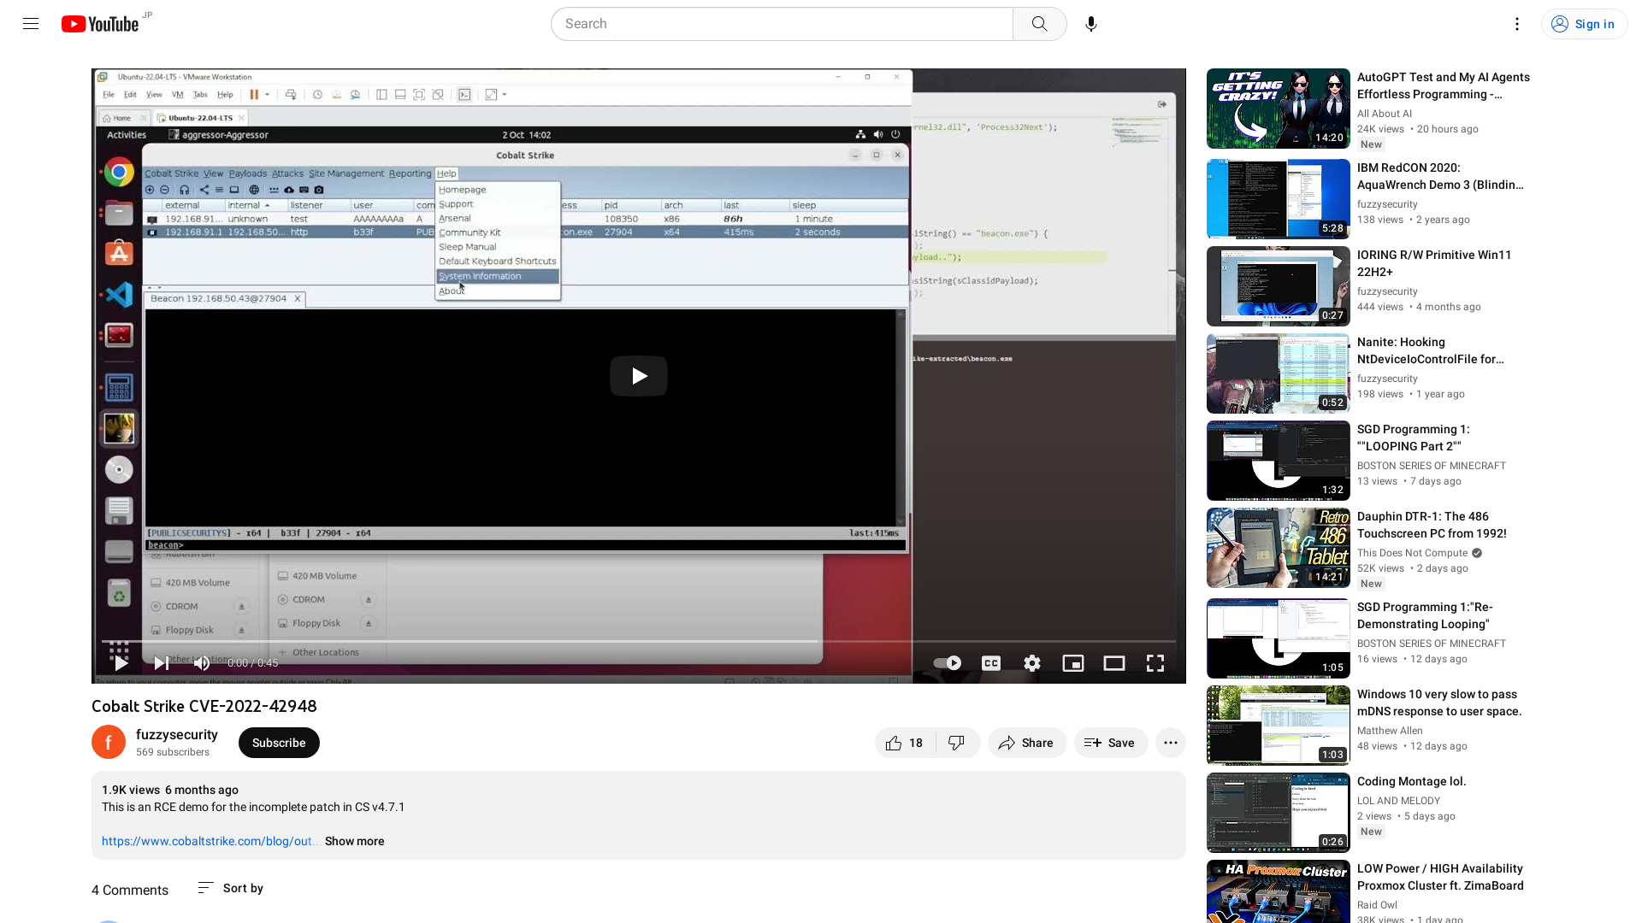Open the miniplayer from the player controls
Image resolution: width=1642 pixels, height=923 pixels.
pyautogui.click(x=1072, y=662)
